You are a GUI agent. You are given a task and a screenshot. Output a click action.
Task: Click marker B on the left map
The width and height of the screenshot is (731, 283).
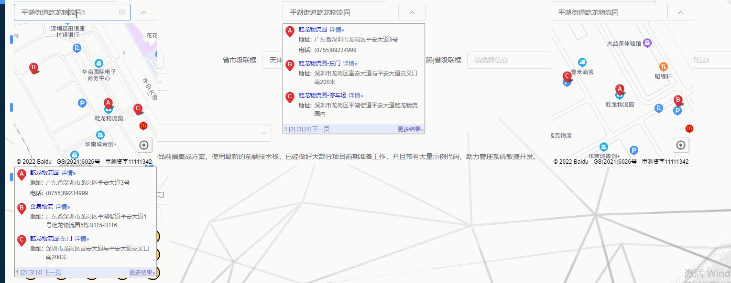coord(33,68)
